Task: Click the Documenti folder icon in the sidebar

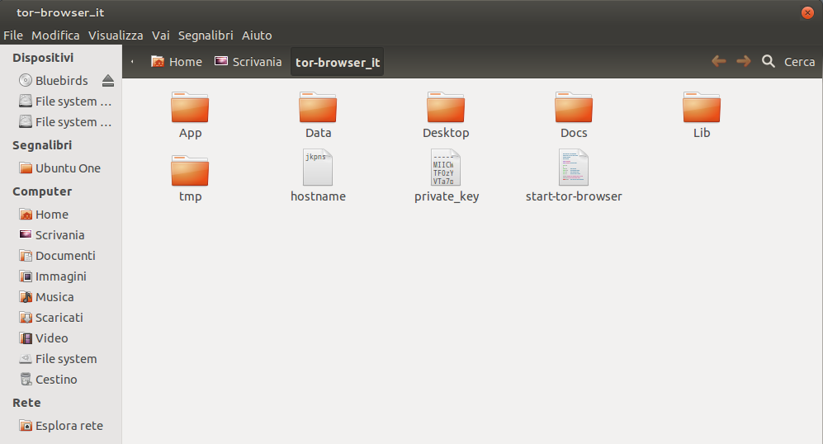Action: click(26, 256)
